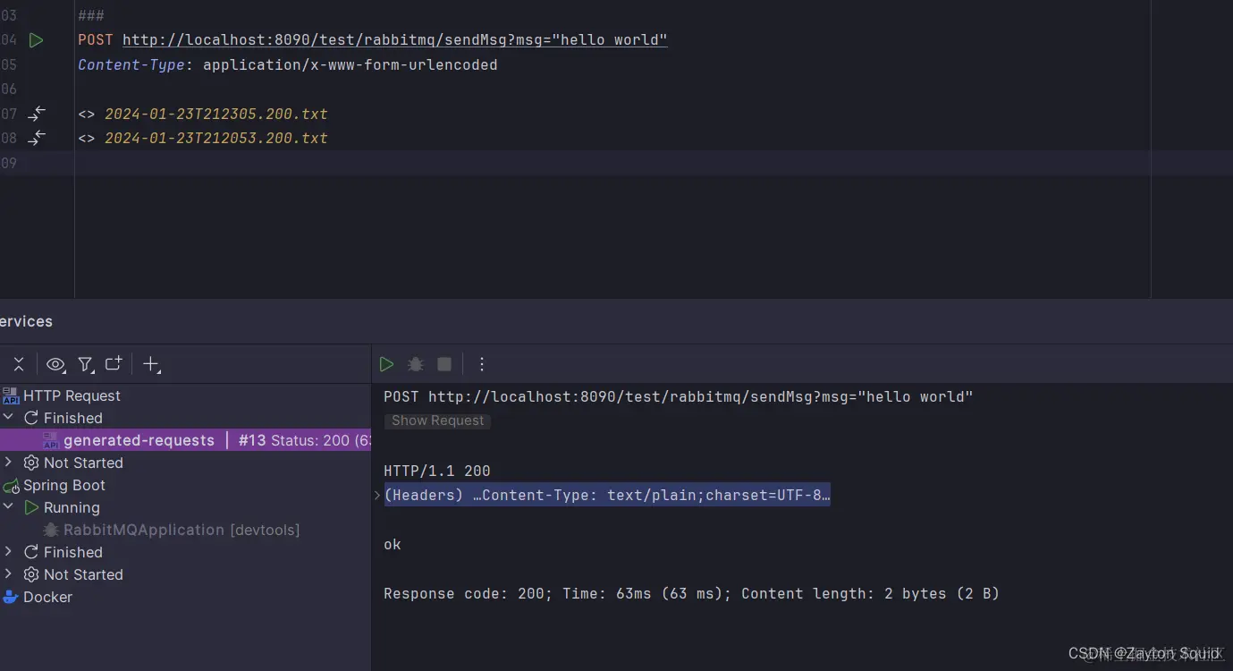The width and height of the screenshot is (1233, 671).
Task: Click the POST URL line in response pane
Action: [678, 396]
